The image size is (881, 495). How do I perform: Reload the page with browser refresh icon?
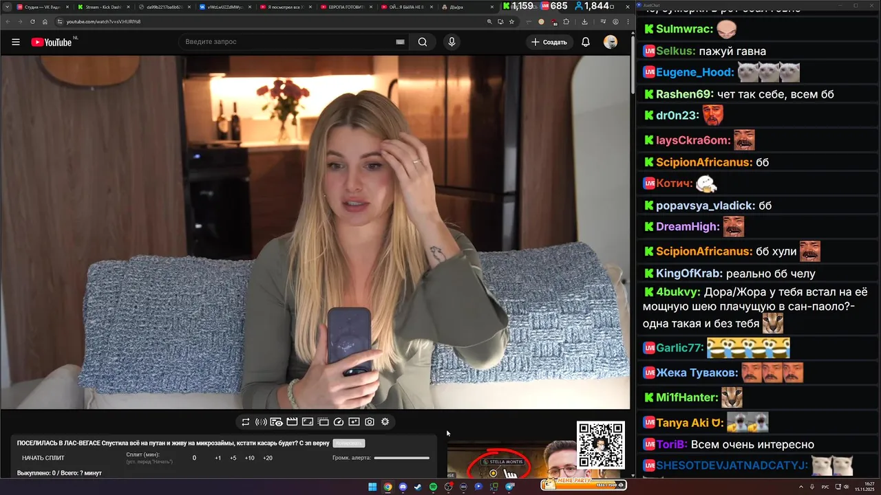32,21
